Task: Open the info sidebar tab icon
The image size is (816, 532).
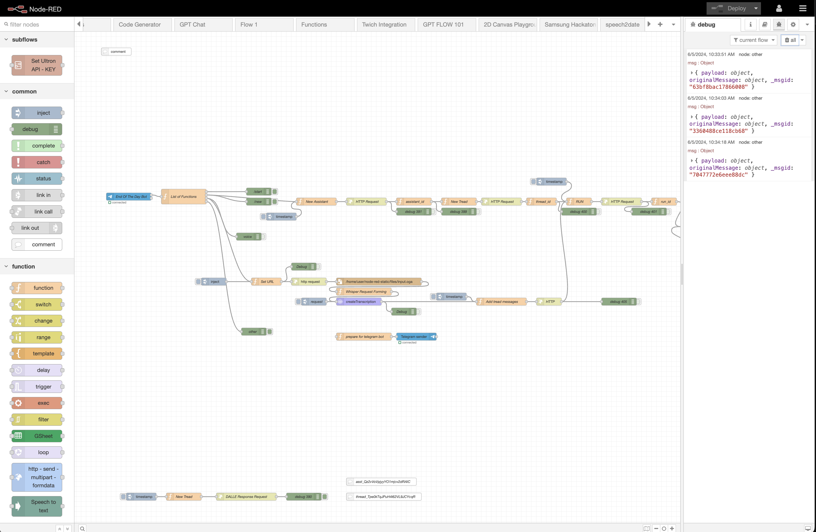Action: tap(750, 24)
